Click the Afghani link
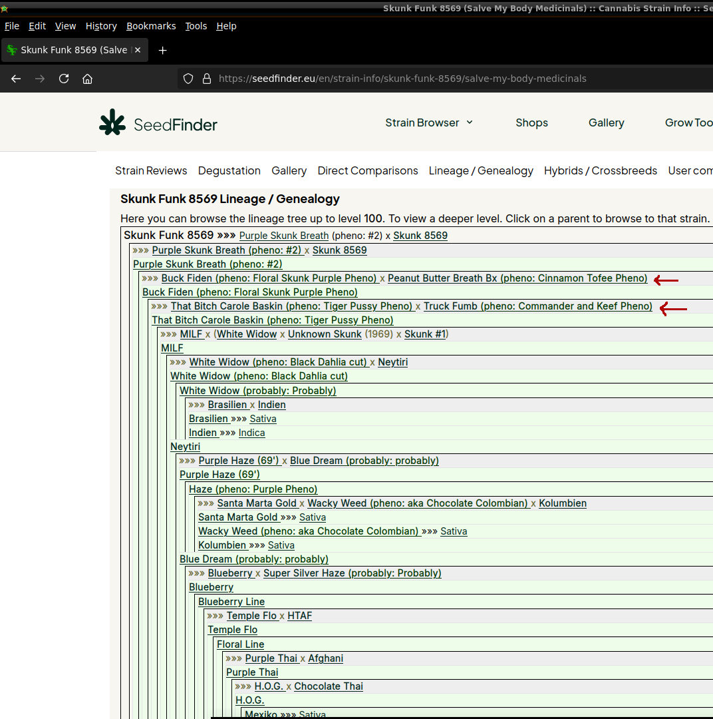This screenshot has width=713, height=719. pyautogui.click(x=325, y=658)
